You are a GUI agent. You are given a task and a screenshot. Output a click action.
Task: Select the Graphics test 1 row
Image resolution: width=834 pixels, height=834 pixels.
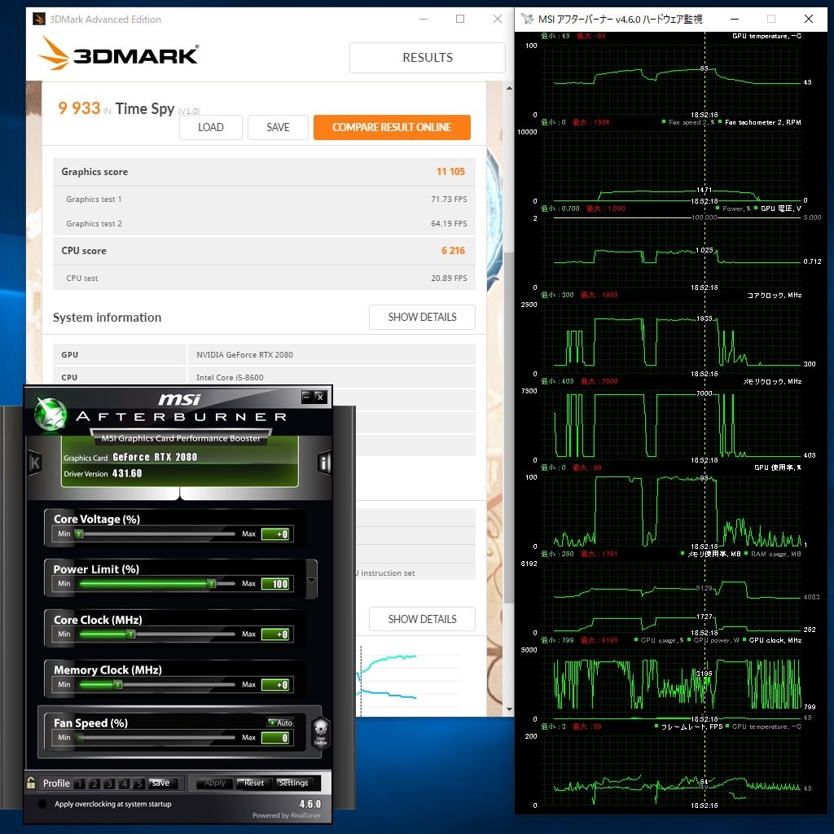[x=264, y=199]
